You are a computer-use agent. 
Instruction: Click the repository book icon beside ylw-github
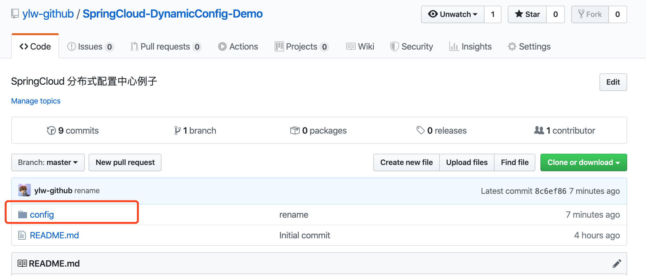click(15, 14)
